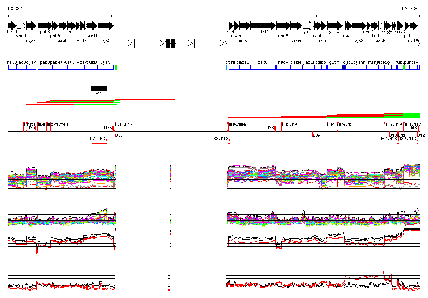The image size is (428, 298).
Task: Click the D43 marker label
Action: [x=413, y=128]
